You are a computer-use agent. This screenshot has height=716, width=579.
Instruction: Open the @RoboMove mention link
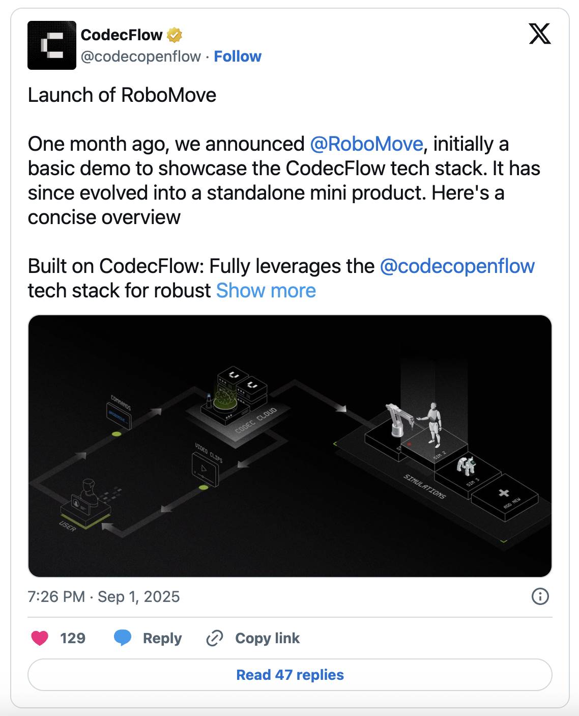tap(366, 144)
